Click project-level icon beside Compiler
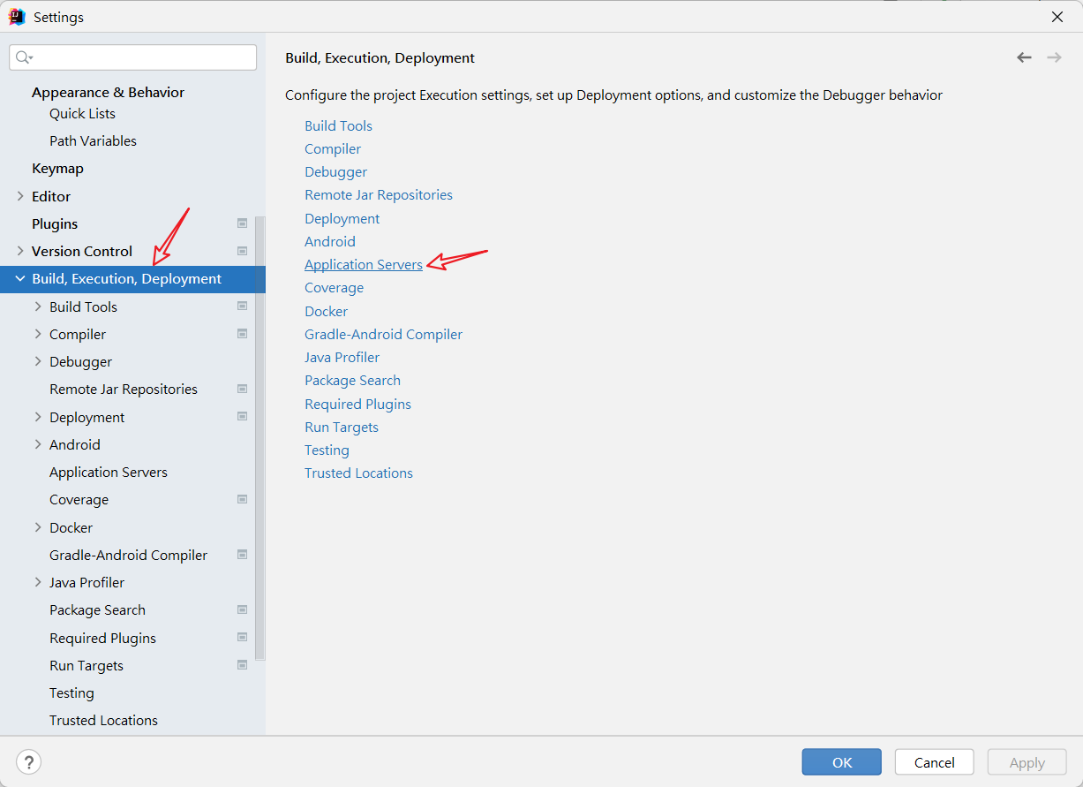1083x787 pixels. (x=242, y=334)
